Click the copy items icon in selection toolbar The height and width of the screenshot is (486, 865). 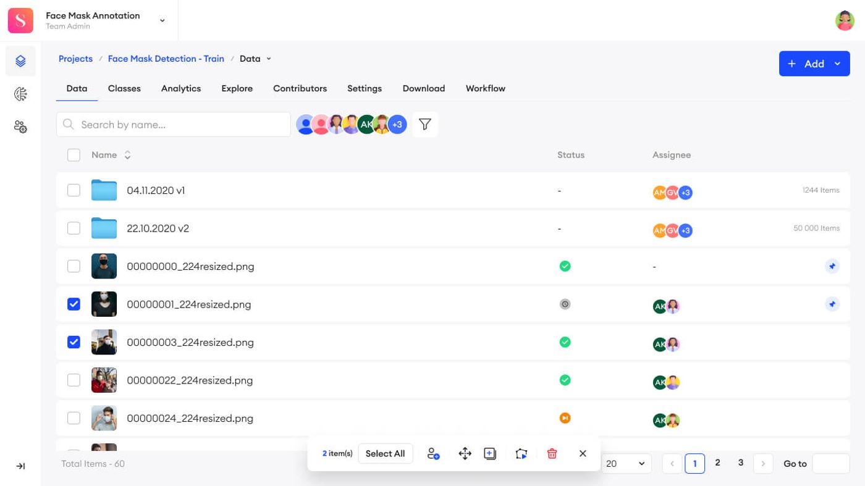point(490,454)
